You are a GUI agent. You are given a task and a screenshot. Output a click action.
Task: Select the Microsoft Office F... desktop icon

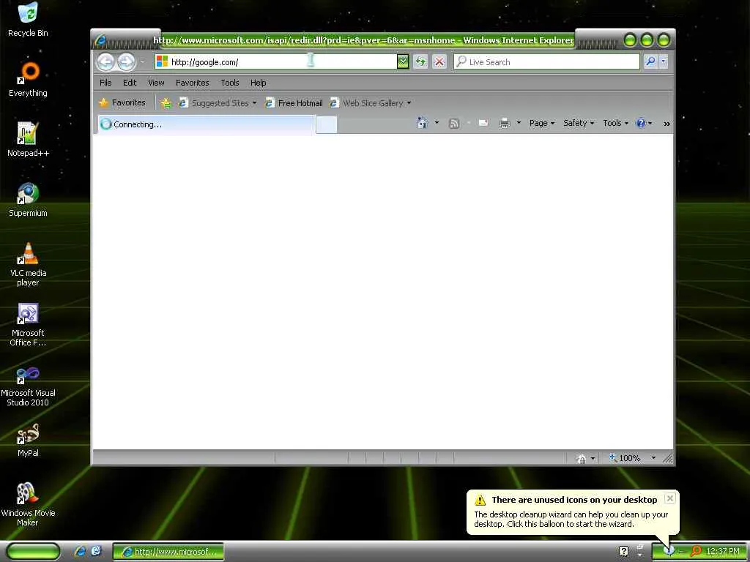tap(28, 324)
